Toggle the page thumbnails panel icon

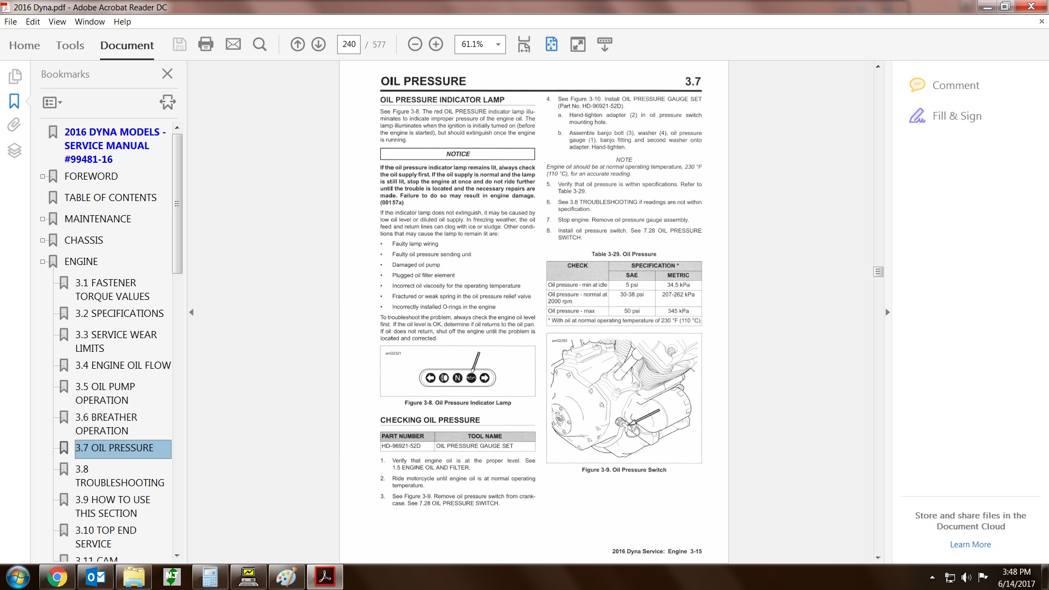pyautogui.click(x=15, y=76)
